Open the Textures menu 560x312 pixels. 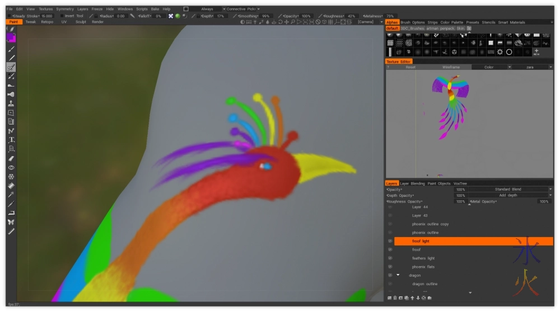tap(45, 9)
